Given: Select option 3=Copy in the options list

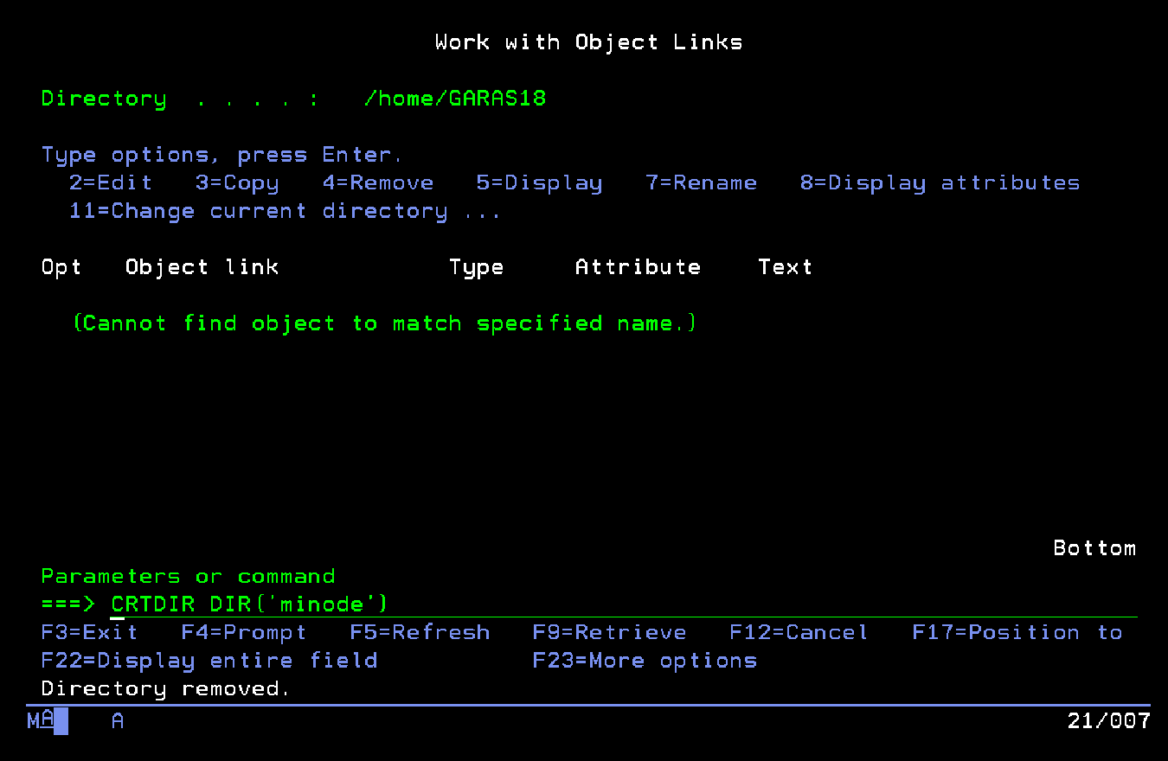Looking at the screenshot, I should 236,182.
